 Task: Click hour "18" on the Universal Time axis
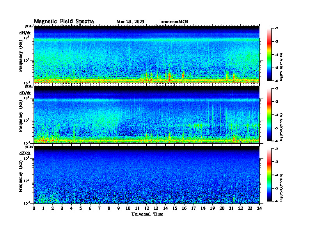pyautogui.click(x=203, y=209)
